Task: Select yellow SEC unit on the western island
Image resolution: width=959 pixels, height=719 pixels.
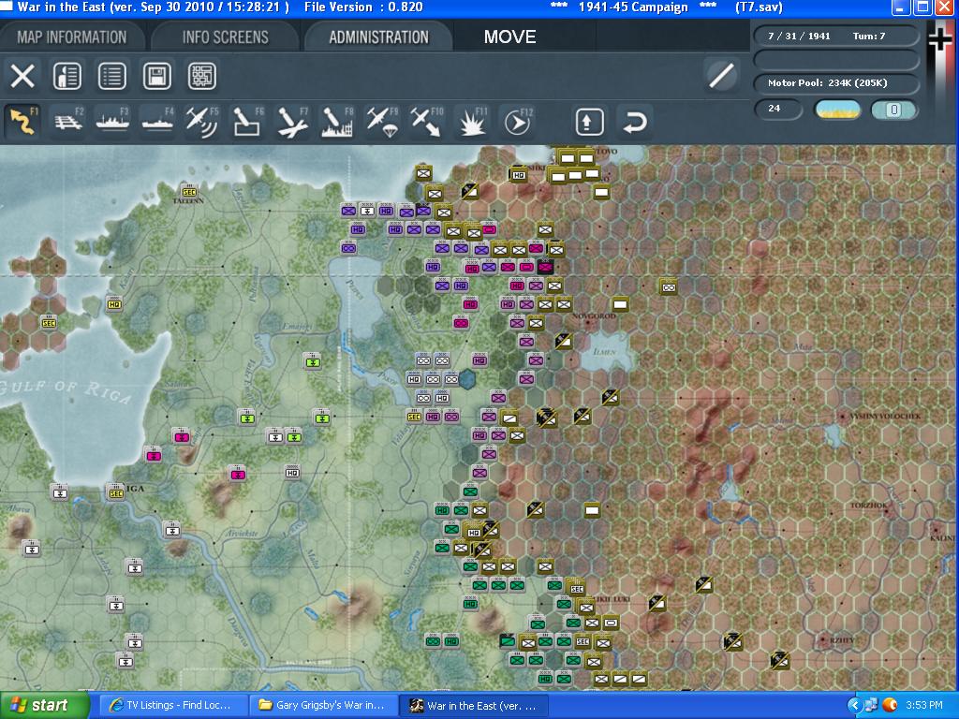Action: [49, 323]
